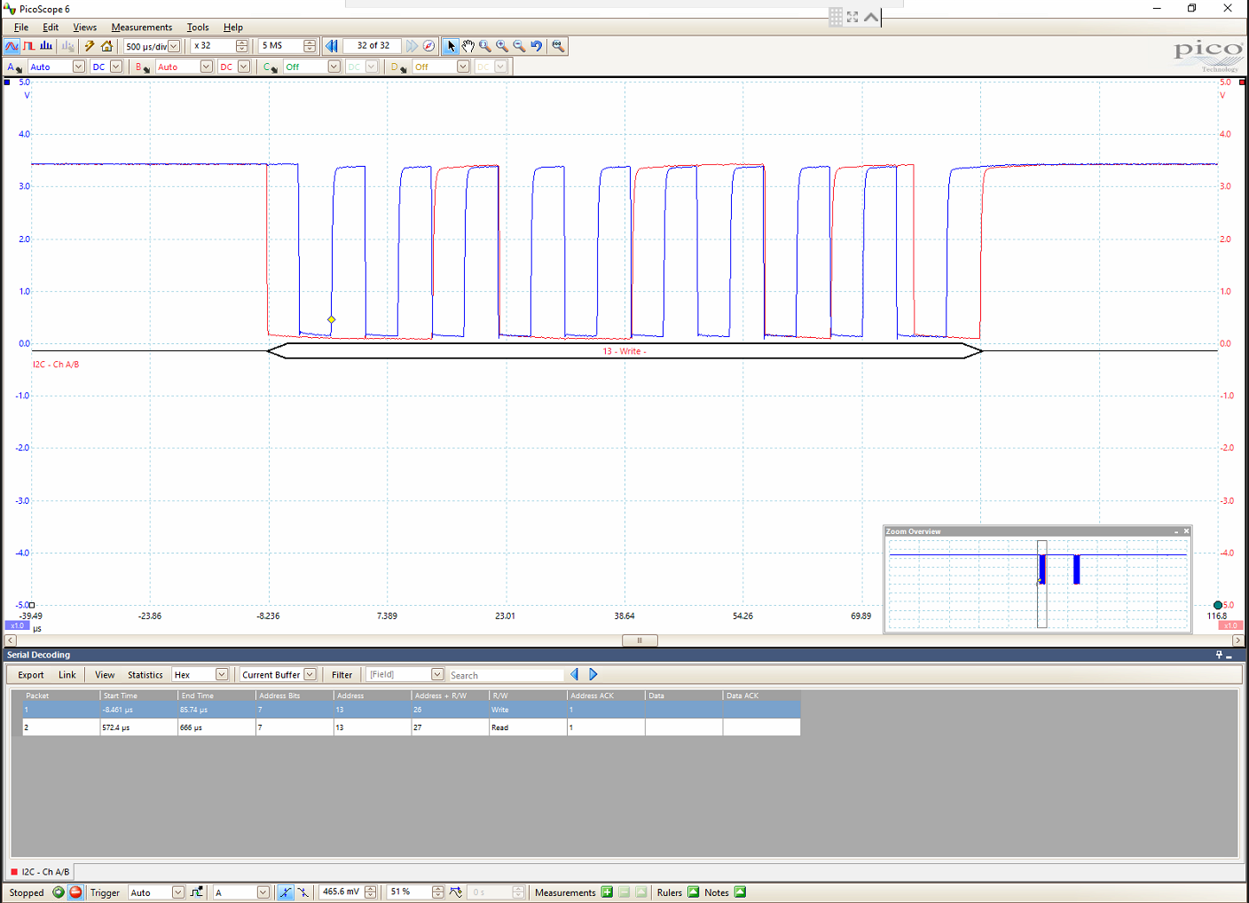Open Statistics in the Serial Decoding panel
Viewport: 1249px width, 903px height.
point(145,674)
